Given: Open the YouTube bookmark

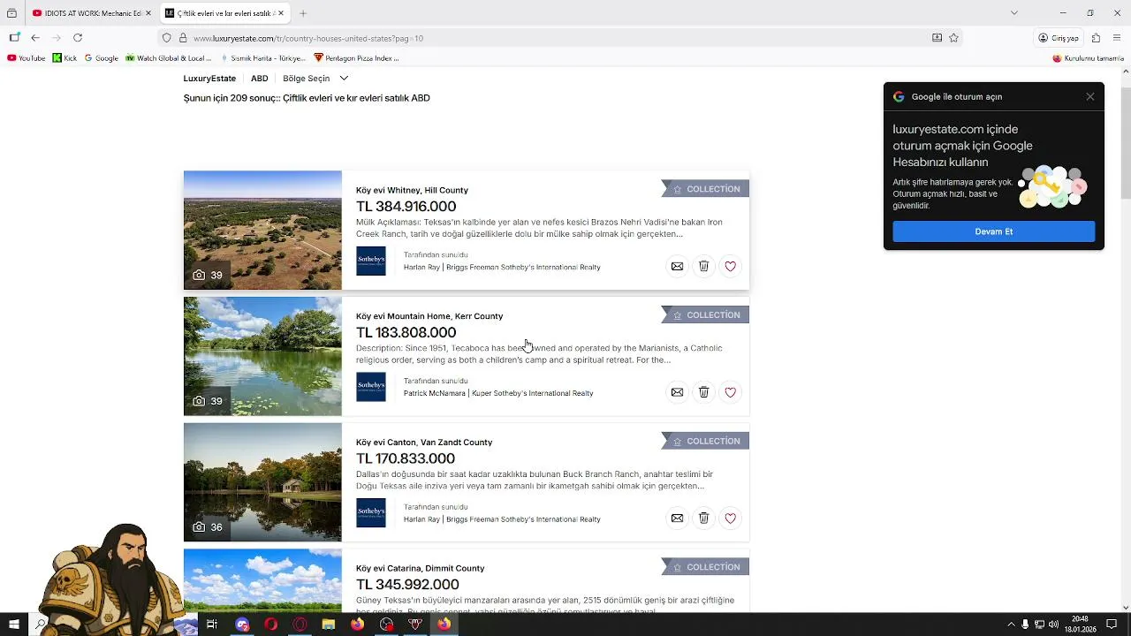Looking at the screenshot, I should coord(26,58).
